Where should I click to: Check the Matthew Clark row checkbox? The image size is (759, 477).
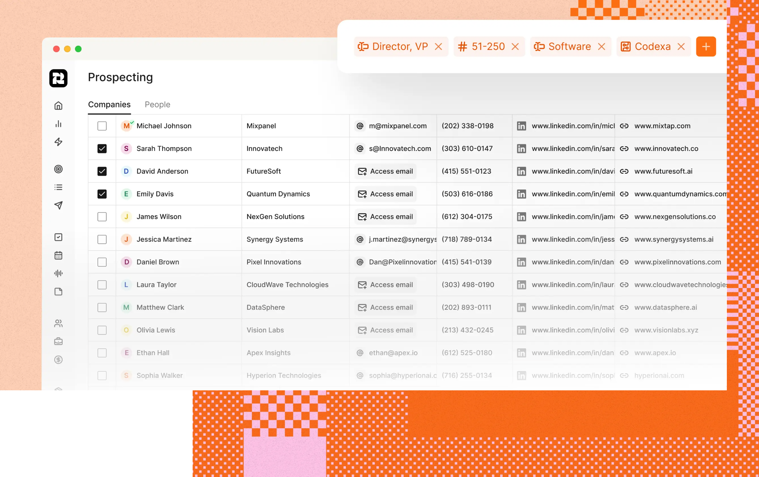coord(102,307)
